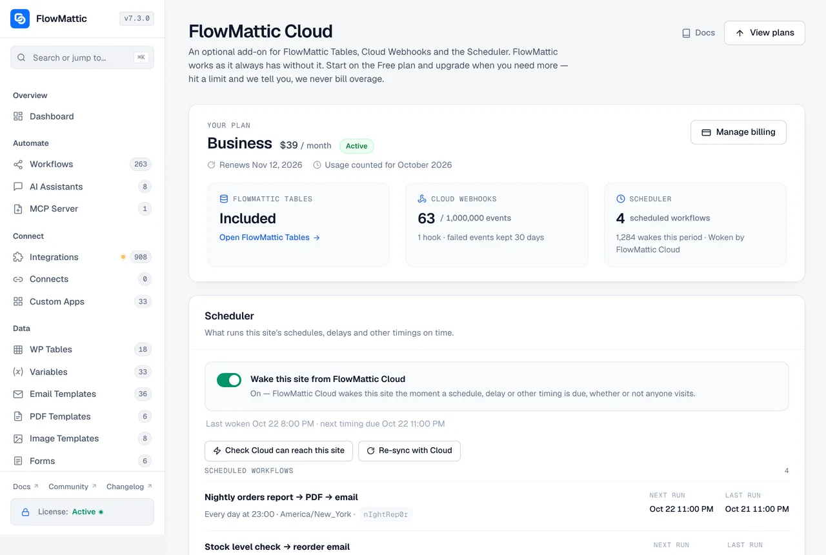Click the Variables (x) icon
The width and height of the screenshot is (826, 555).
pyautogui.click(x=18, y=372)
